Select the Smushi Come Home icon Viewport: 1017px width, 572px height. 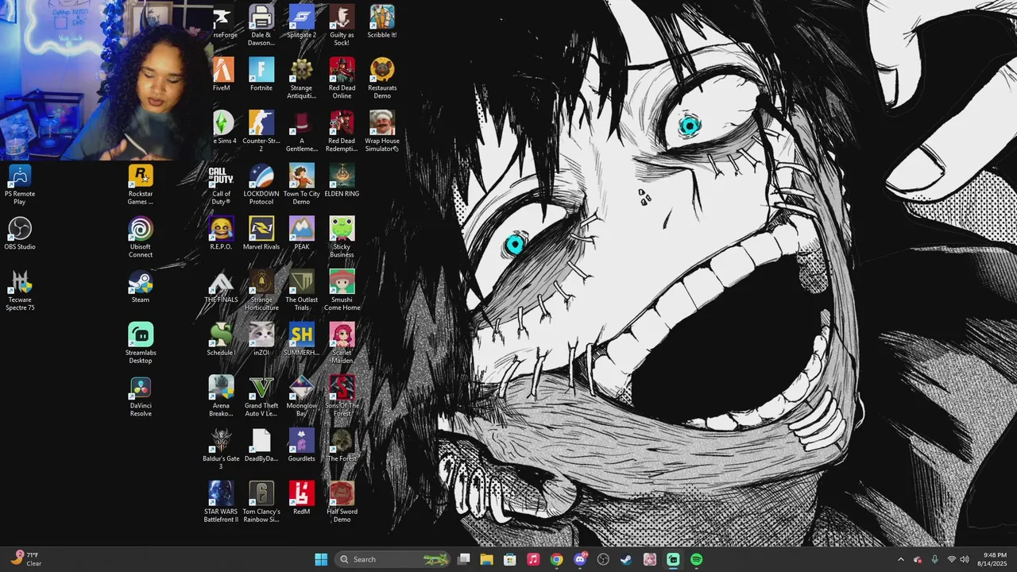[342, 290]
